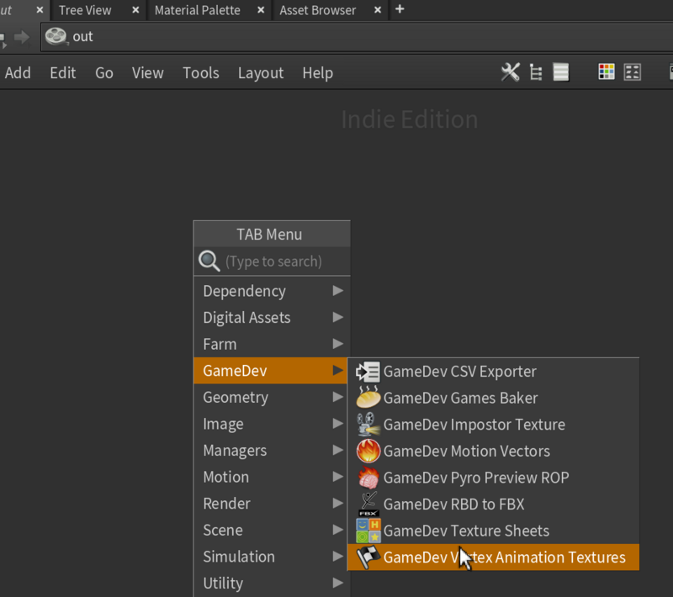Pick GameDev Motion Vectors flame icon
Viewport: 673px width, 597px height.
click(368, 451)
